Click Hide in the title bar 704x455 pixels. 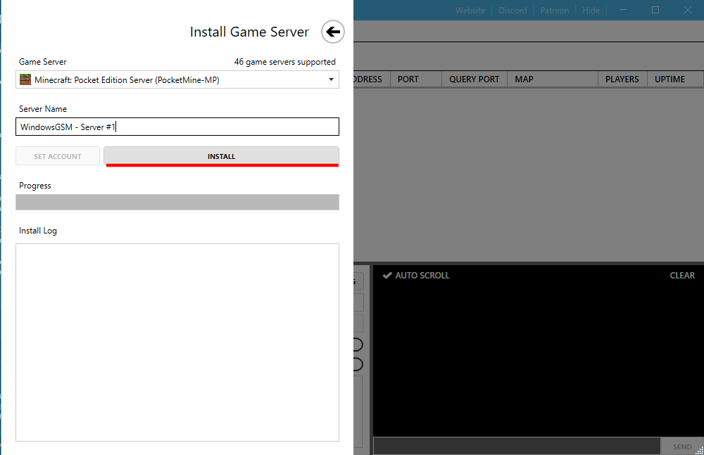[591, 11]
